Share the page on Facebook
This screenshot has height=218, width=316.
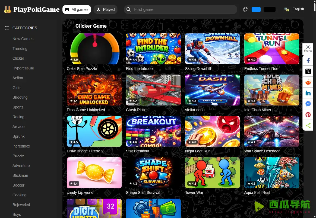308,60
